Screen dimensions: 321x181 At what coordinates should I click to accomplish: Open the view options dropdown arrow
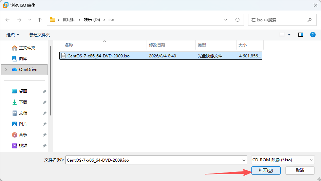(289, 35)
